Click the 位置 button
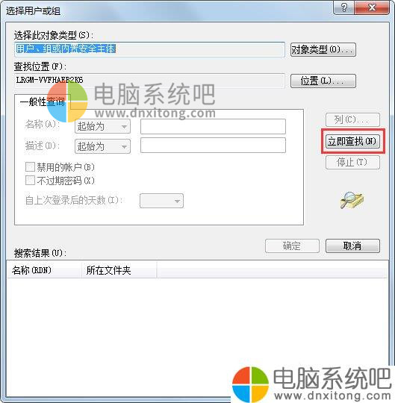Screen dimensions: 395x403 coord(323,81)
